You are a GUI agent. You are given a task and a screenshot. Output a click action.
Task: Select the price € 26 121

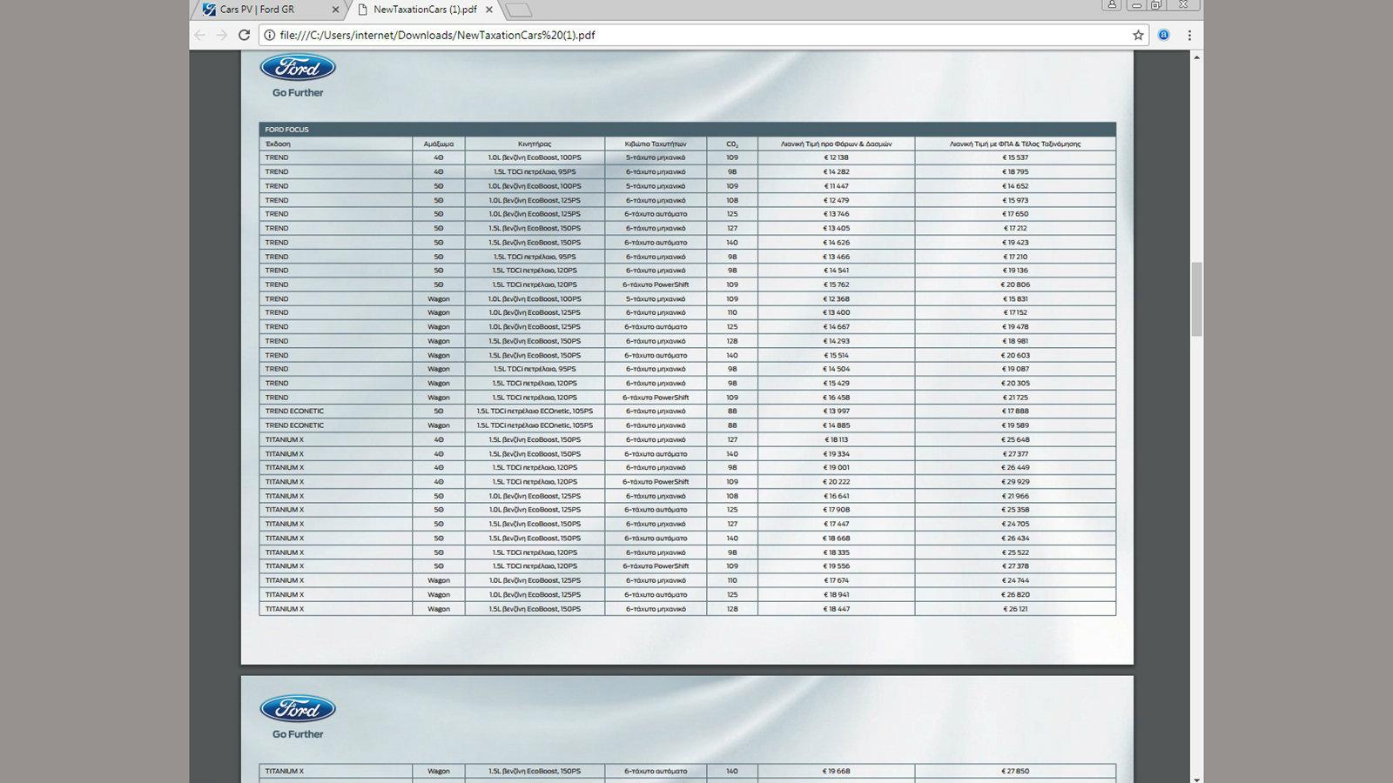(x=1015, y=609)
